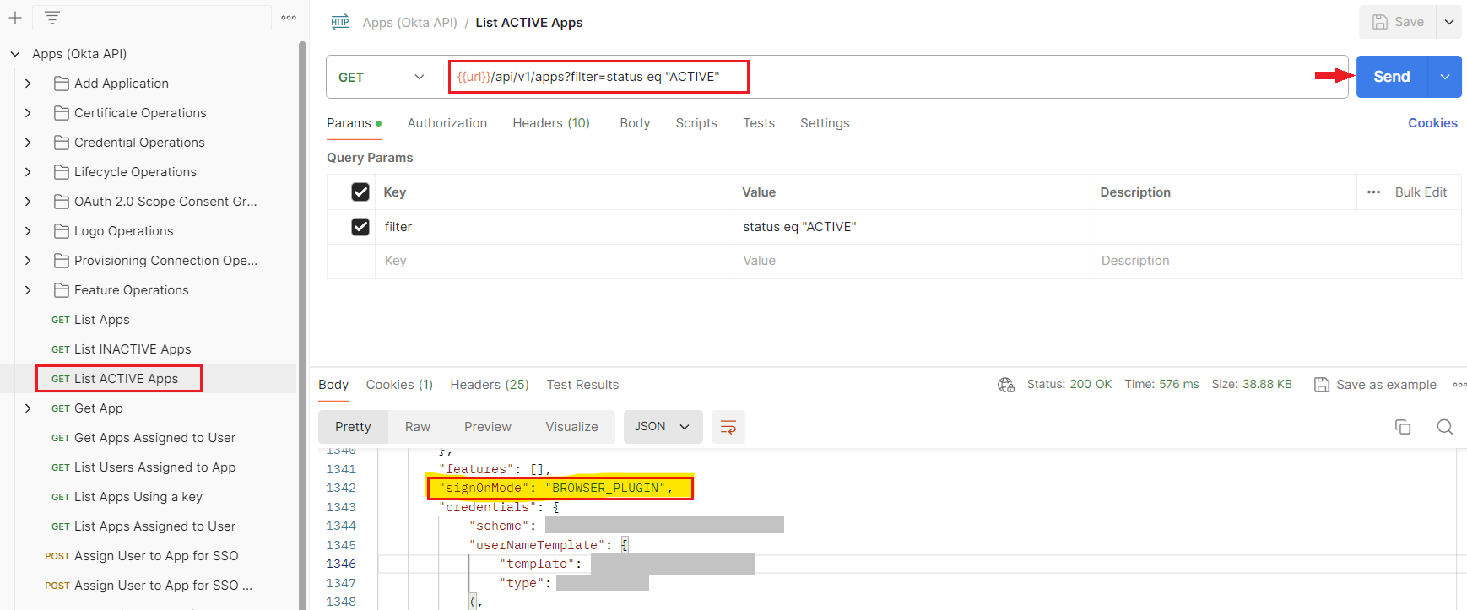1467x610 pixels.
Task: Search the response using magnifier icon
Action: point(1444,427)
